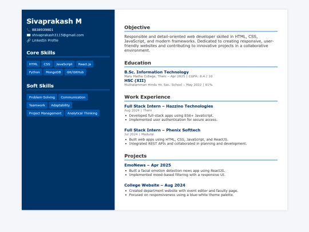Click the phone number 8838939801
Image resolution: width=309 pixels, height=232 pixels.
[42, 30]
